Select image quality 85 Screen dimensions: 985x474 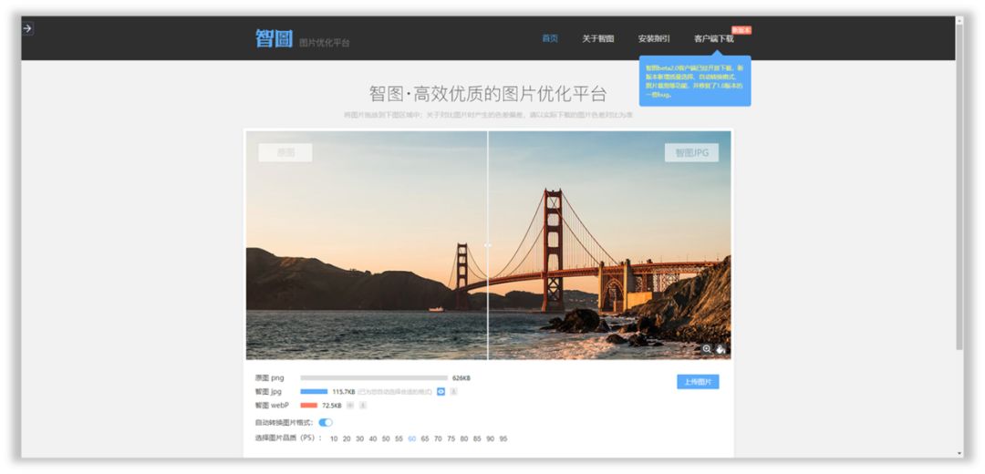(x=477, y=438)
